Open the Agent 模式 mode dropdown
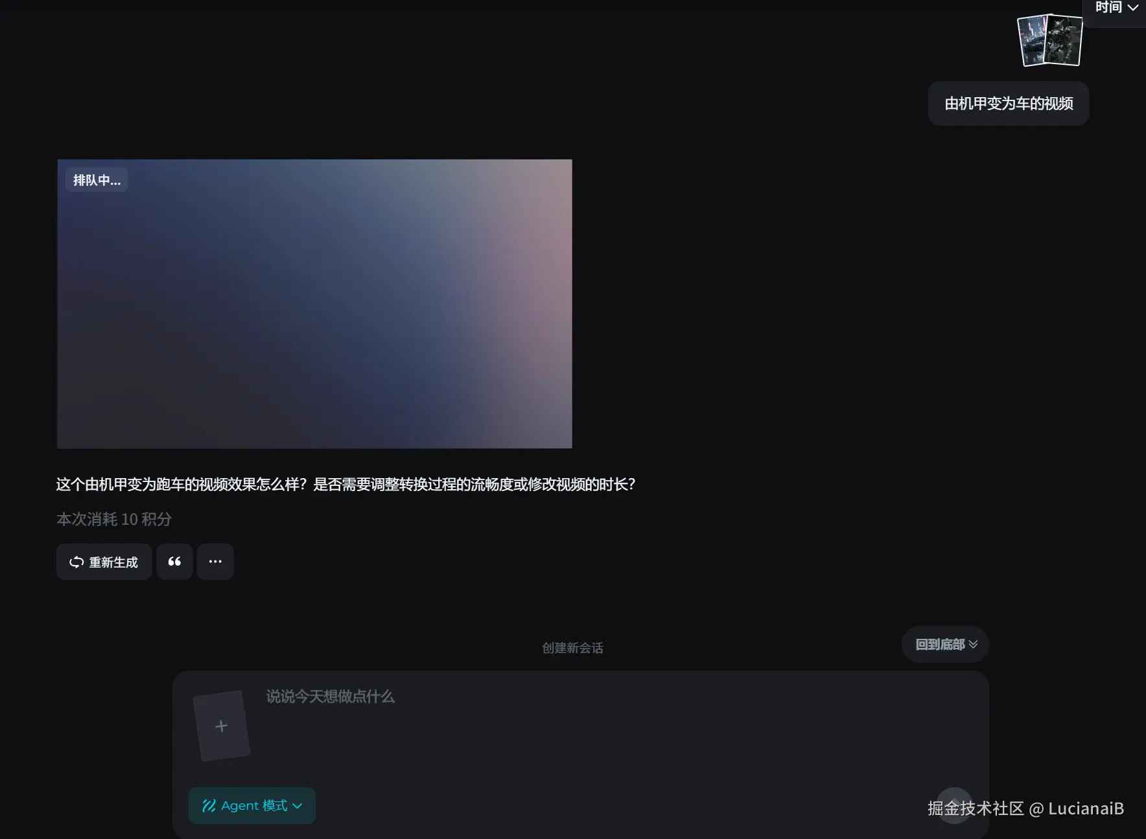This screenshot has width=1146, height=839. [252, 805]
